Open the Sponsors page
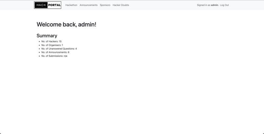Viewport: 264px width, 134px height. click(x=105, y=5)
